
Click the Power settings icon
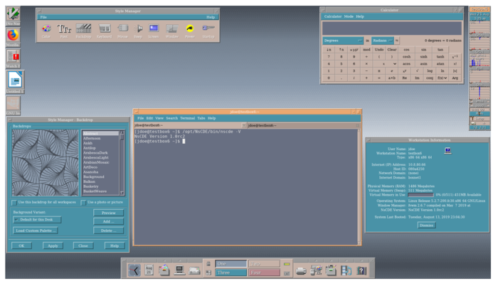pyautogui.click(x=190, y=28)
